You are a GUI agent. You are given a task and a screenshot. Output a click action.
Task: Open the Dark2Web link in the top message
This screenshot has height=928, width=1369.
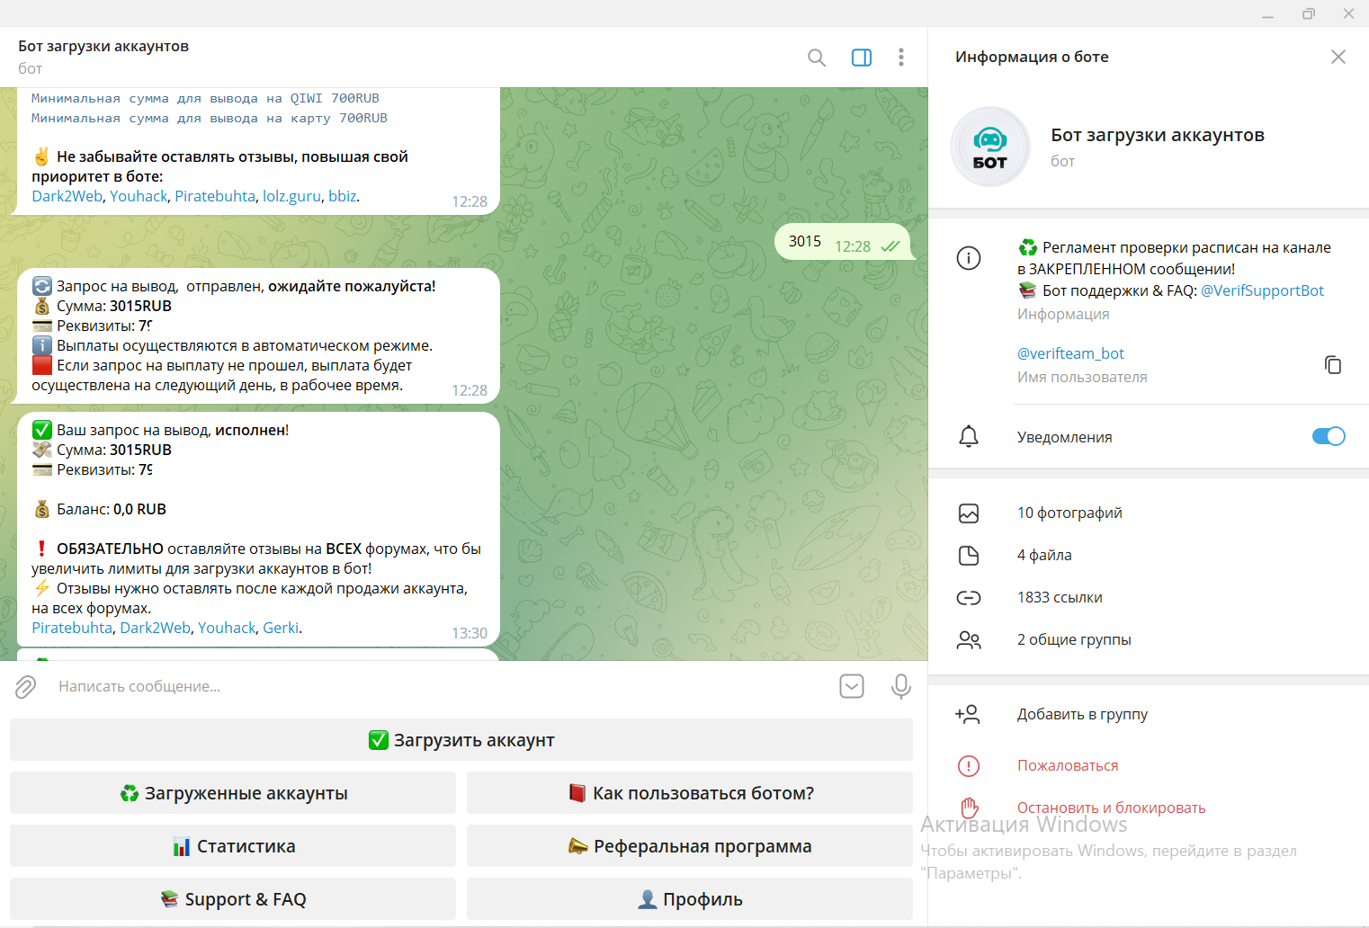pos(67,196)
